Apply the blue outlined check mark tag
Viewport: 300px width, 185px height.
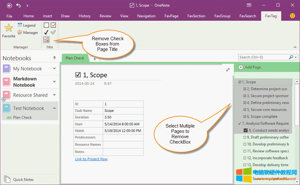53,32
